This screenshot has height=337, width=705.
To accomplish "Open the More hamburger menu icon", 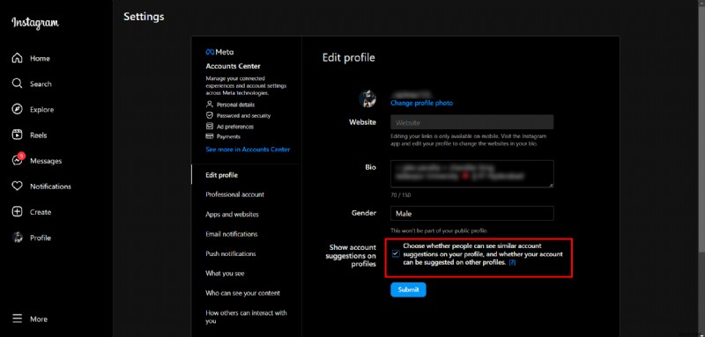I will [17, 319].
